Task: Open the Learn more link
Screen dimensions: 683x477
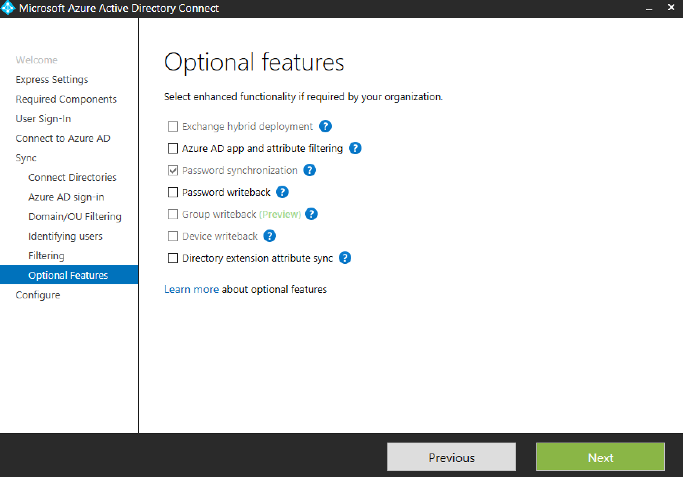Action: (191, 289)
